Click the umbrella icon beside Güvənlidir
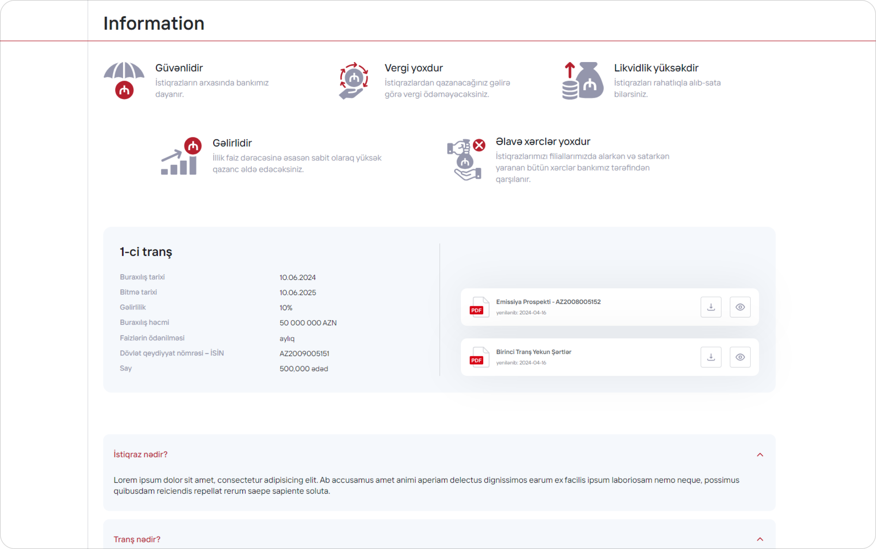876x549 pixels. click(x=124, y=81)
